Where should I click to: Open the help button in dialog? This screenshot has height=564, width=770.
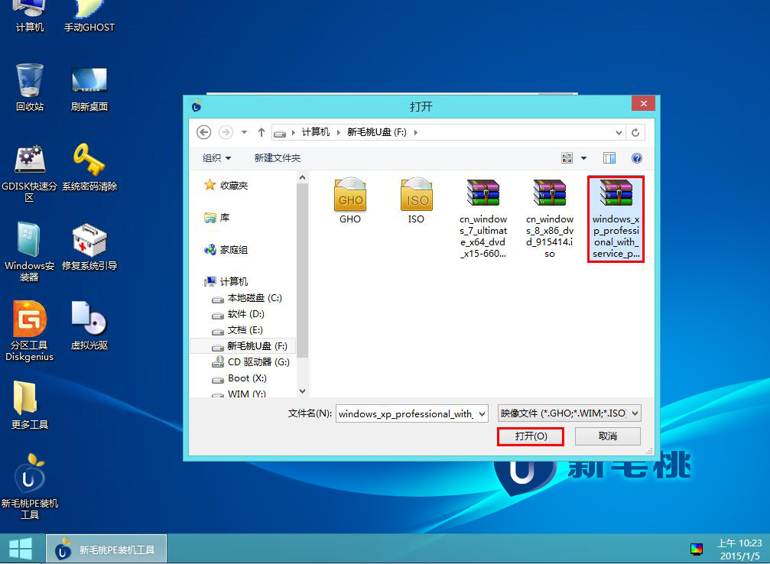[x=637, y=158]
